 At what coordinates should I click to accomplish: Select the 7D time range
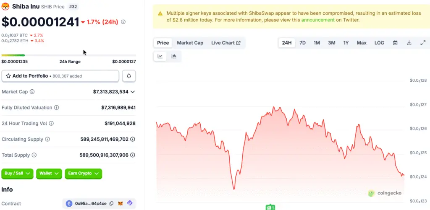coord(302,43)
